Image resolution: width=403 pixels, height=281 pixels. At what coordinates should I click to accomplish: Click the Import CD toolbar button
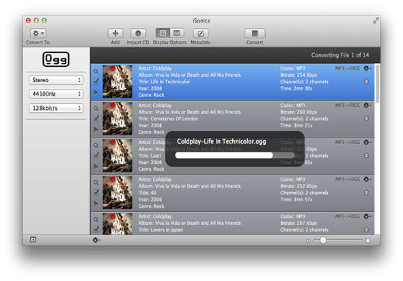coord(138,34)
